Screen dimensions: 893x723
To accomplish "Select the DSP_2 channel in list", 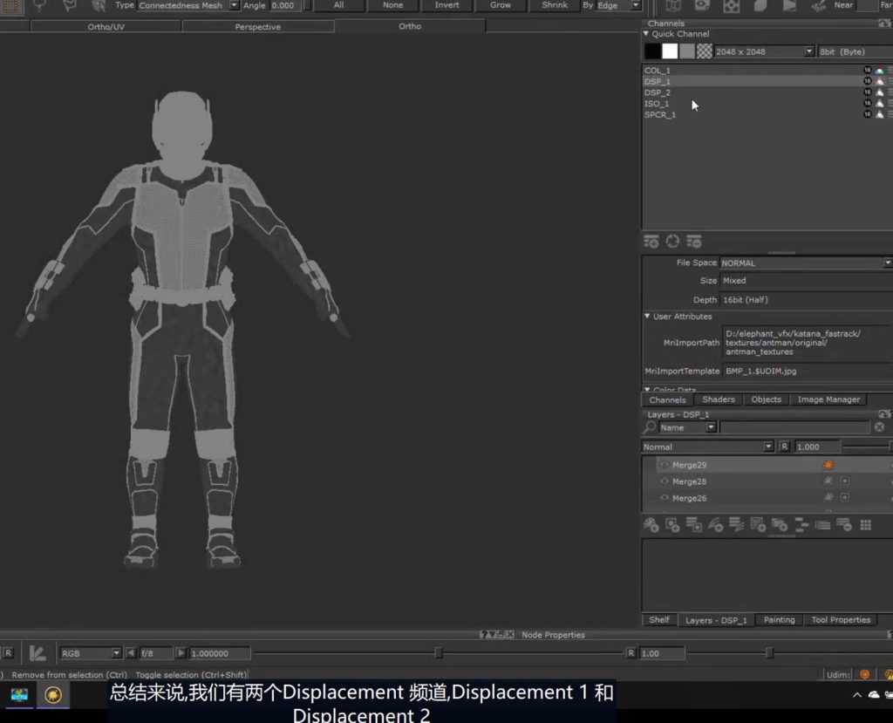I will [x=658, y=92].
